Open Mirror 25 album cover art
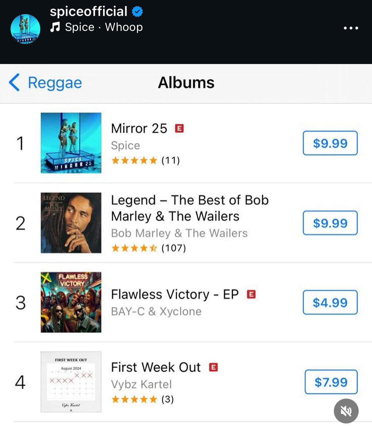Image resolution: width=372 pixels, height=426 pixels. click(71, 143)
